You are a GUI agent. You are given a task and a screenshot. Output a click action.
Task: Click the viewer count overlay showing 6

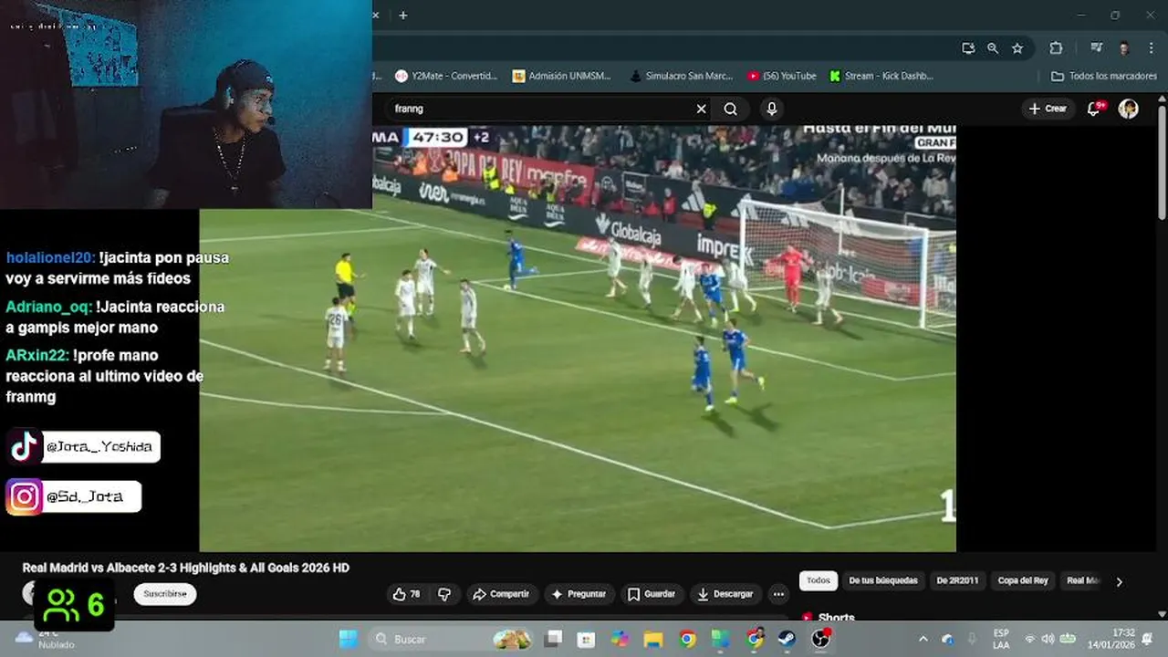tap(75, 604)
